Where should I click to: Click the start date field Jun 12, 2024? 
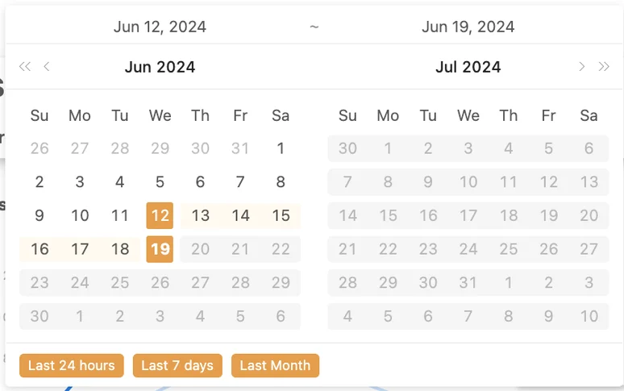pyautogui.click(x=160, y=27)
